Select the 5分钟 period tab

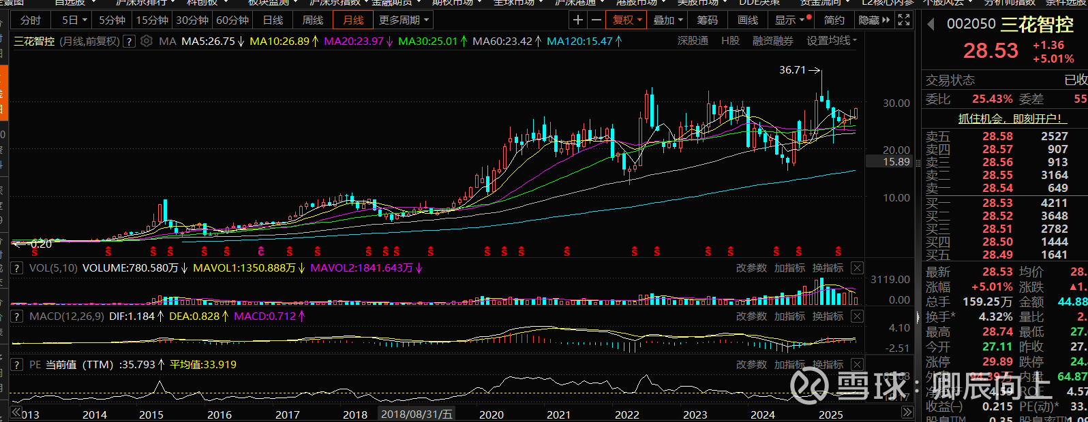(x=112, y=20)
